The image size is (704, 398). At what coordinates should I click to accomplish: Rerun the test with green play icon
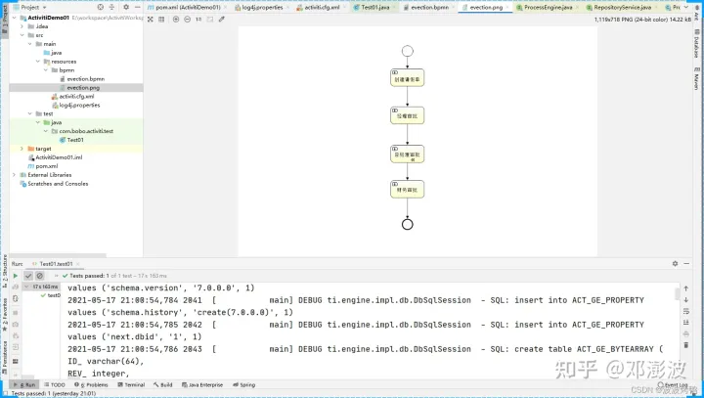pyautogui.click(x=16, y=276)
